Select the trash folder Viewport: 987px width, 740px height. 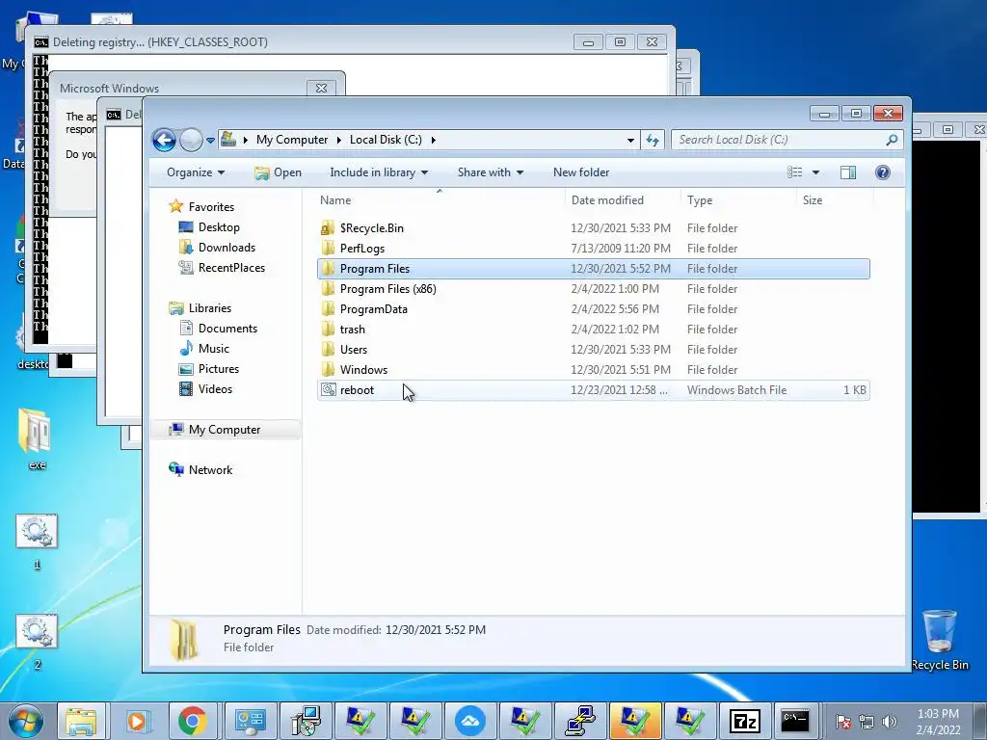593,330
